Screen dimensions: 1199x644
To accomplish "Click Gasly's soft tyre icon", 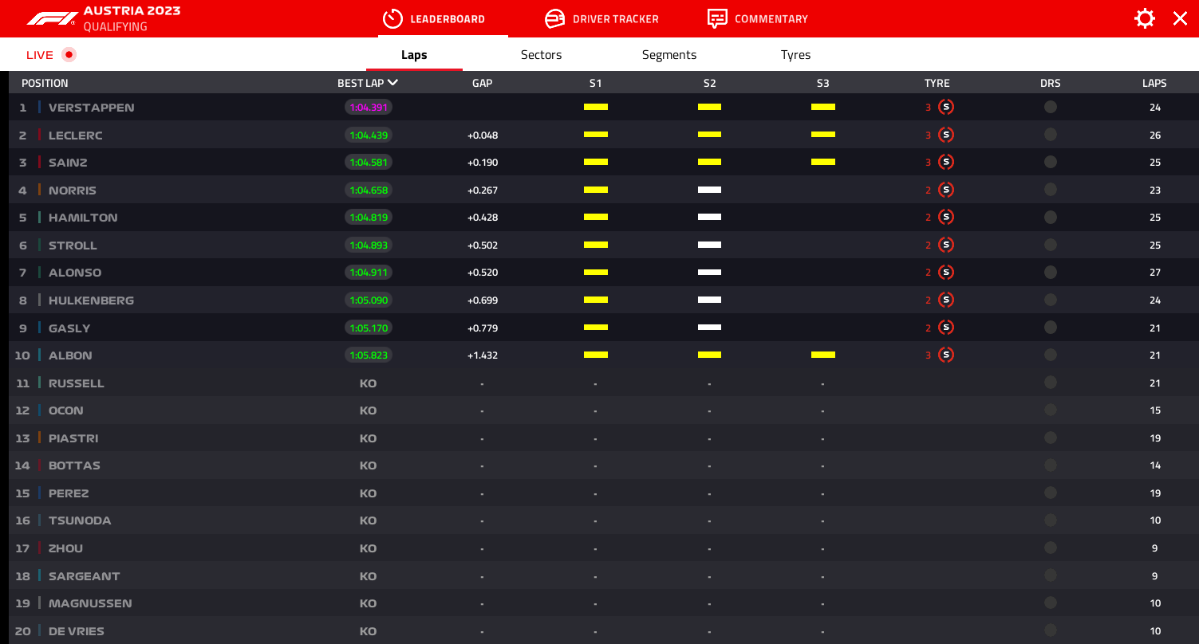I will (946, 328).
